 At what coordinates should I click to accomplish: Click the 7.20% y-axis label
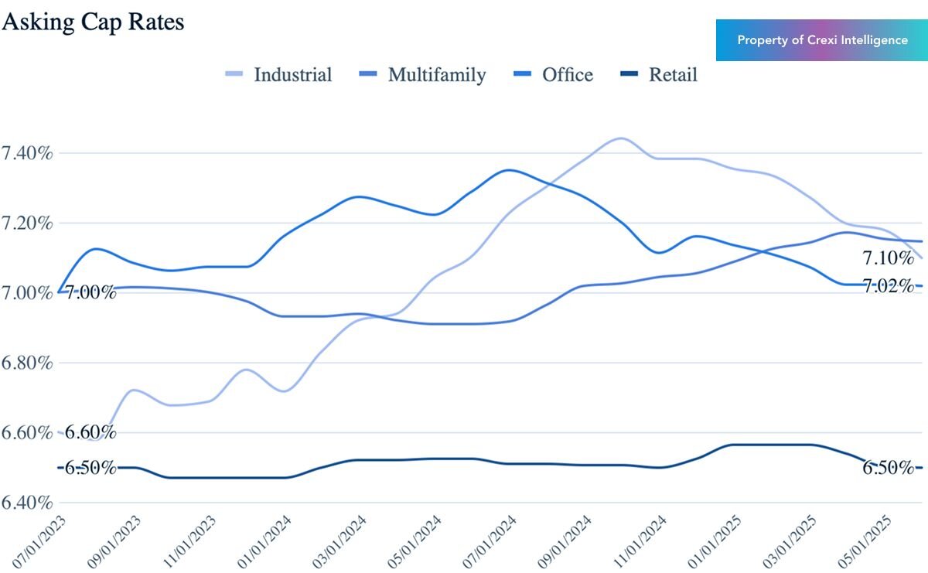[27, 223]
